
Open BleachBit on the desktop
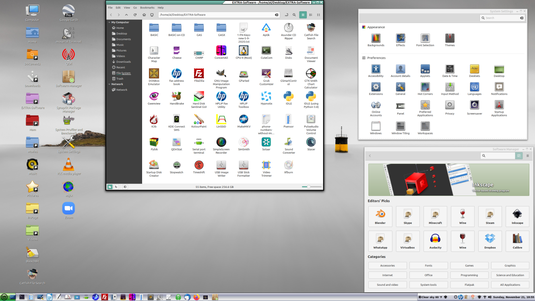tap(32, 252)
